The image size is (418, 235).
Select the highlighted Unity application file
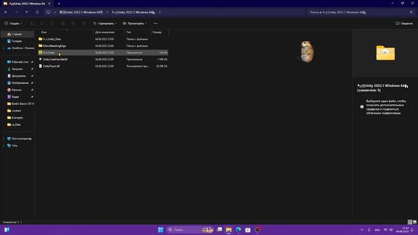[x=103, y=53]
